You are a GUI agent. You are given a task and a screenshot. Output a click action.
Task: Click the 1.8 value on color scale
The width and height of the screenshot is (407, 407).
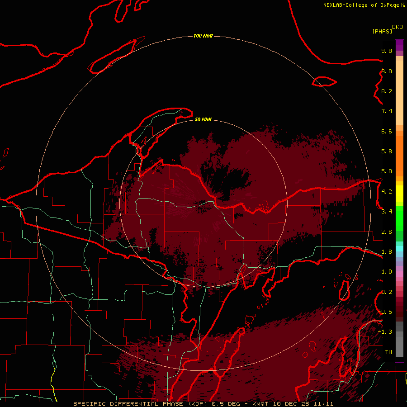tap(387, 252)
